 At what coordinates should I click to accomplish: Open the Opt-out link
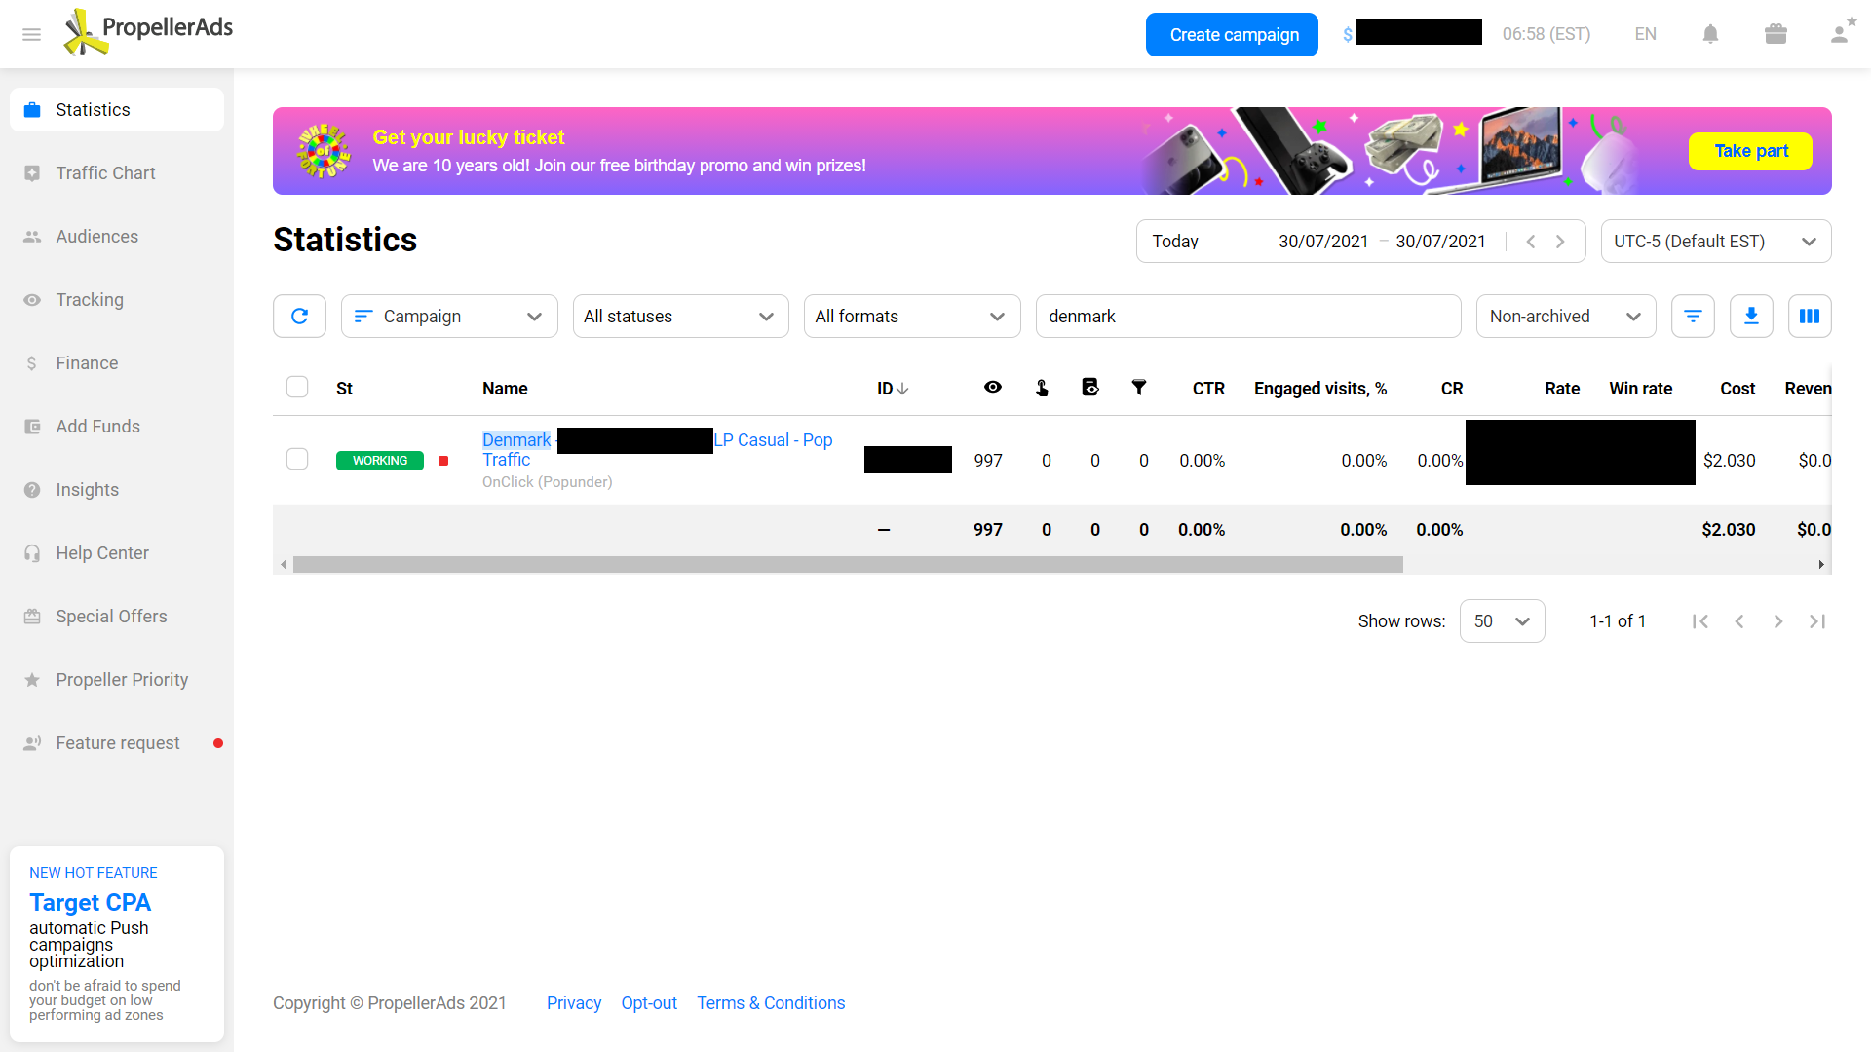tap(649, 1003)
